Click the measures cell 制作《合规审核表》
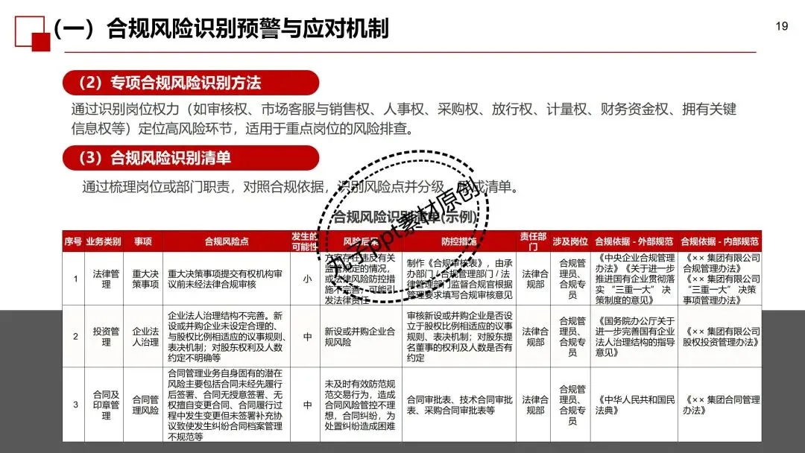Viewport: 805px width, 453px height. 459,279
